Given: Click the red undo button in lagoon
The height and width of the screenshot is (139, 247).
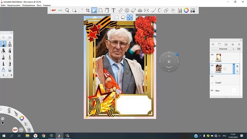Looking at the screenshot, I should [x=15, y=130].
